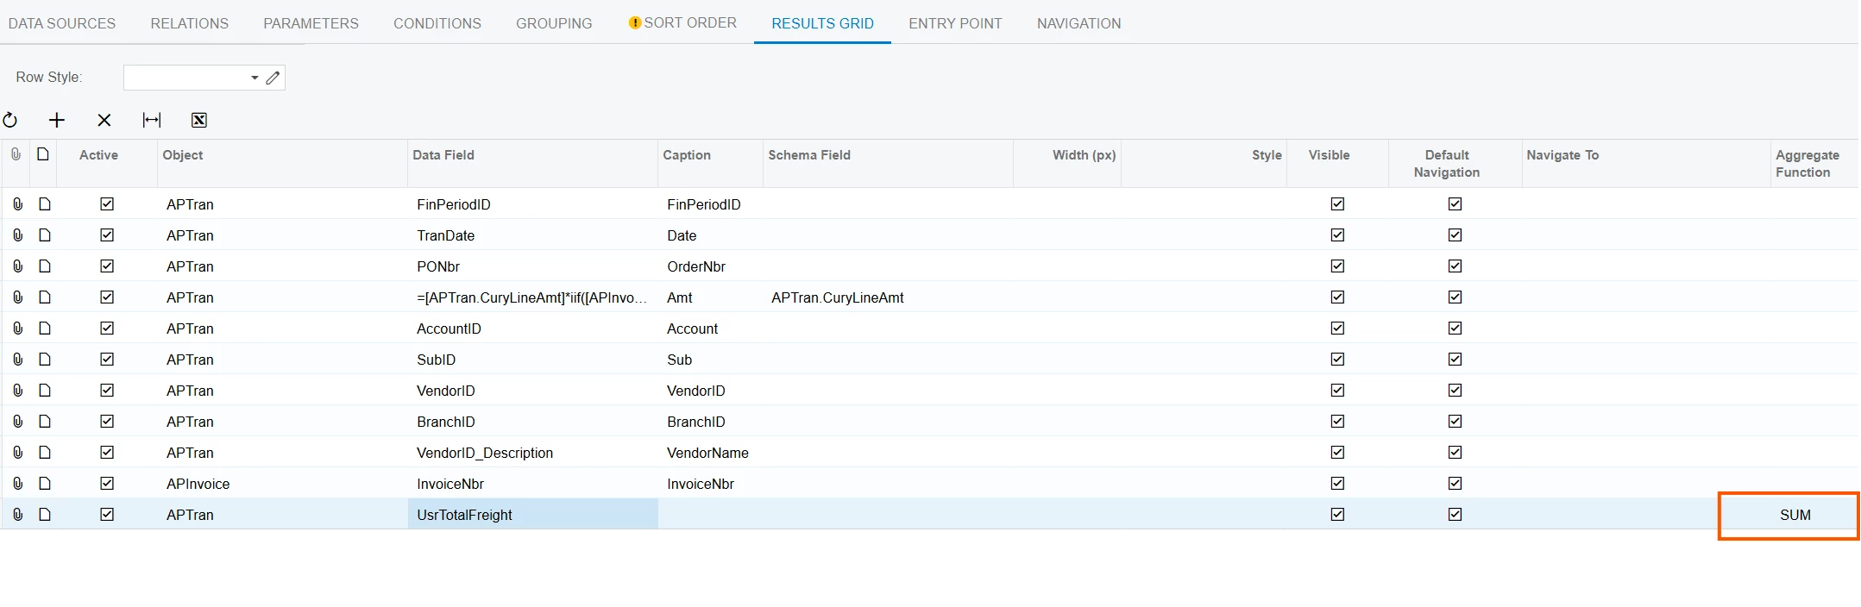Image resolution: width=1861 pixels, height=607 pixels.
Task: Select the Results Grid tab
Action: coord(822,23)
